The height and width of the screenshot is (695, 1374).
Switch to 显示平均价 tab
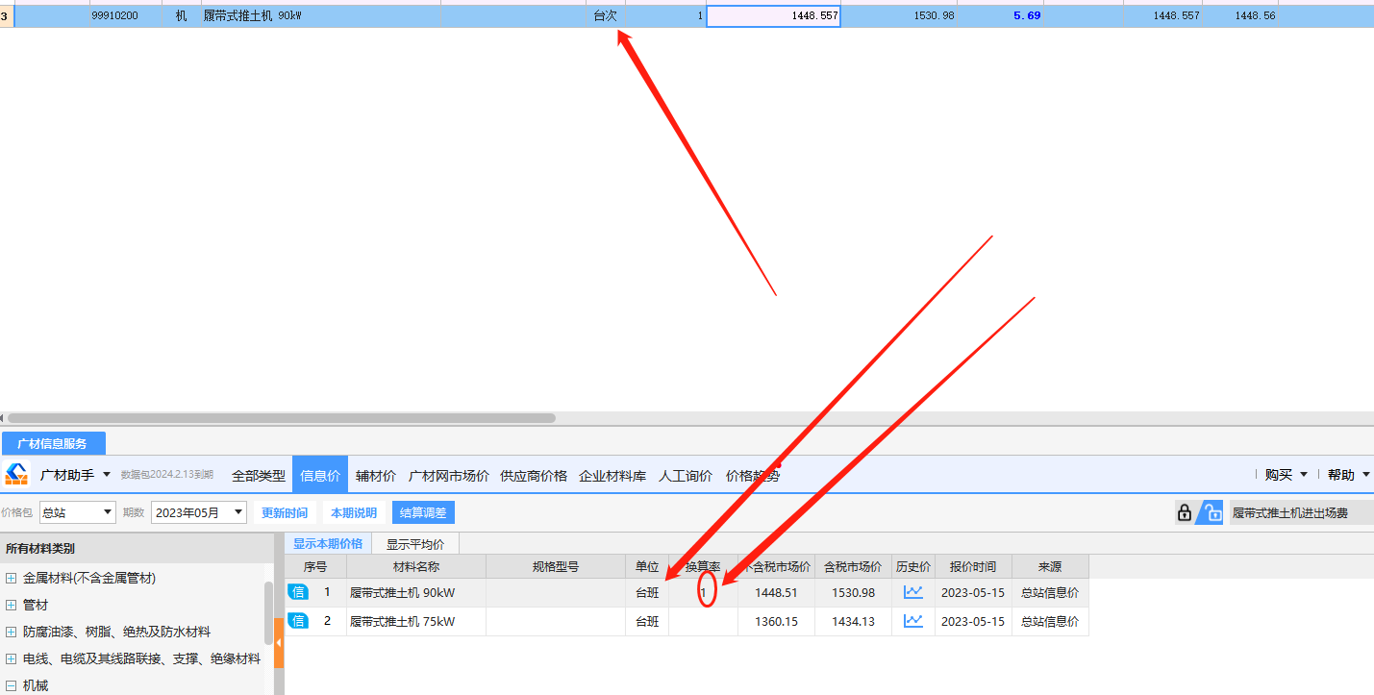pos(415,543)
